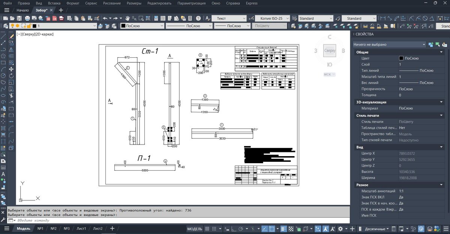450x234 pixels.
Task: Open the Help question mark icon
Action: click(198, 18)
